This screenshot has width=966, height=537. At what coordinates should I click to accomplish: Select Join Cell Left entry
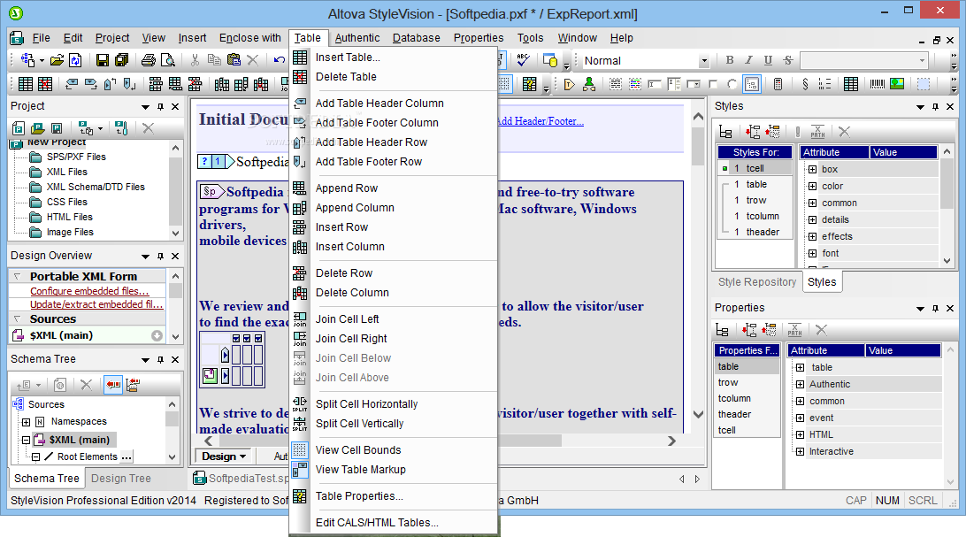(348, 319)
